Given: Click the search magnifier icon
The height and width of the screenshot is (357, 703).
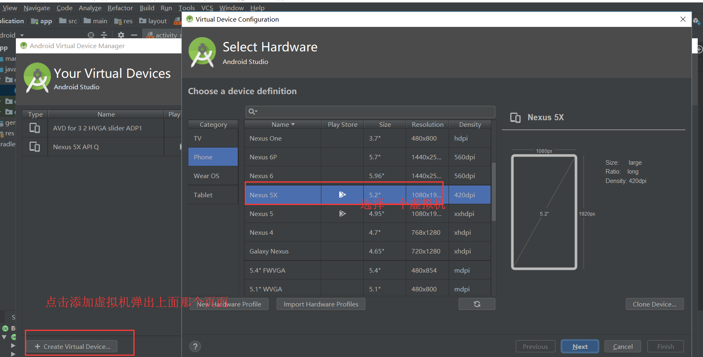Looking at the screenshot, I should 252,112.
